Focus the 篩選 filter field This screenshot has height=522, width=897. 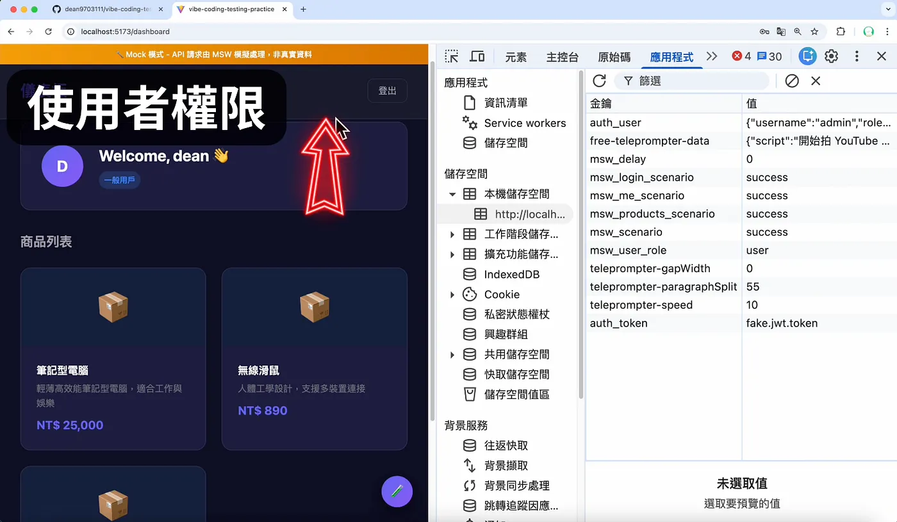[692, 81]
